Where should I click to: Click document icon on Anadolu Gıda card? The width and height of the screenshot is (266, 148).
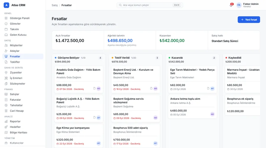pos(94,89)
